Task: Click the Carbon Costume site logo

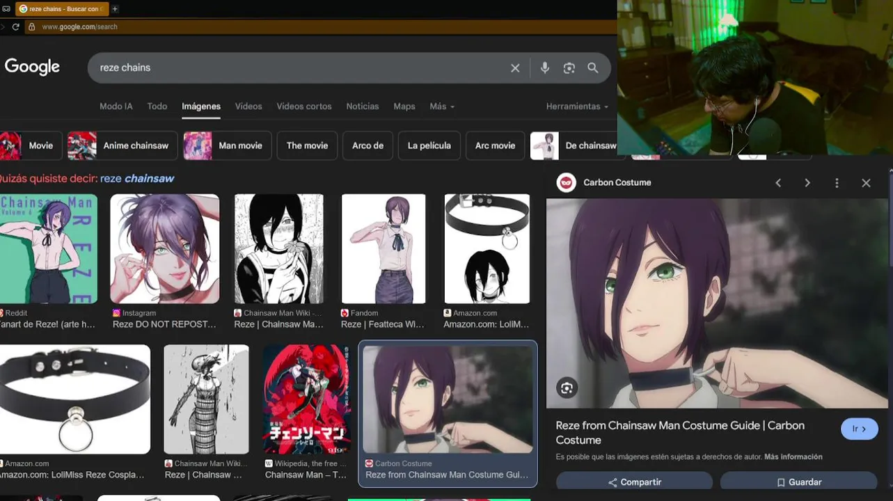Action: point(567,182)
